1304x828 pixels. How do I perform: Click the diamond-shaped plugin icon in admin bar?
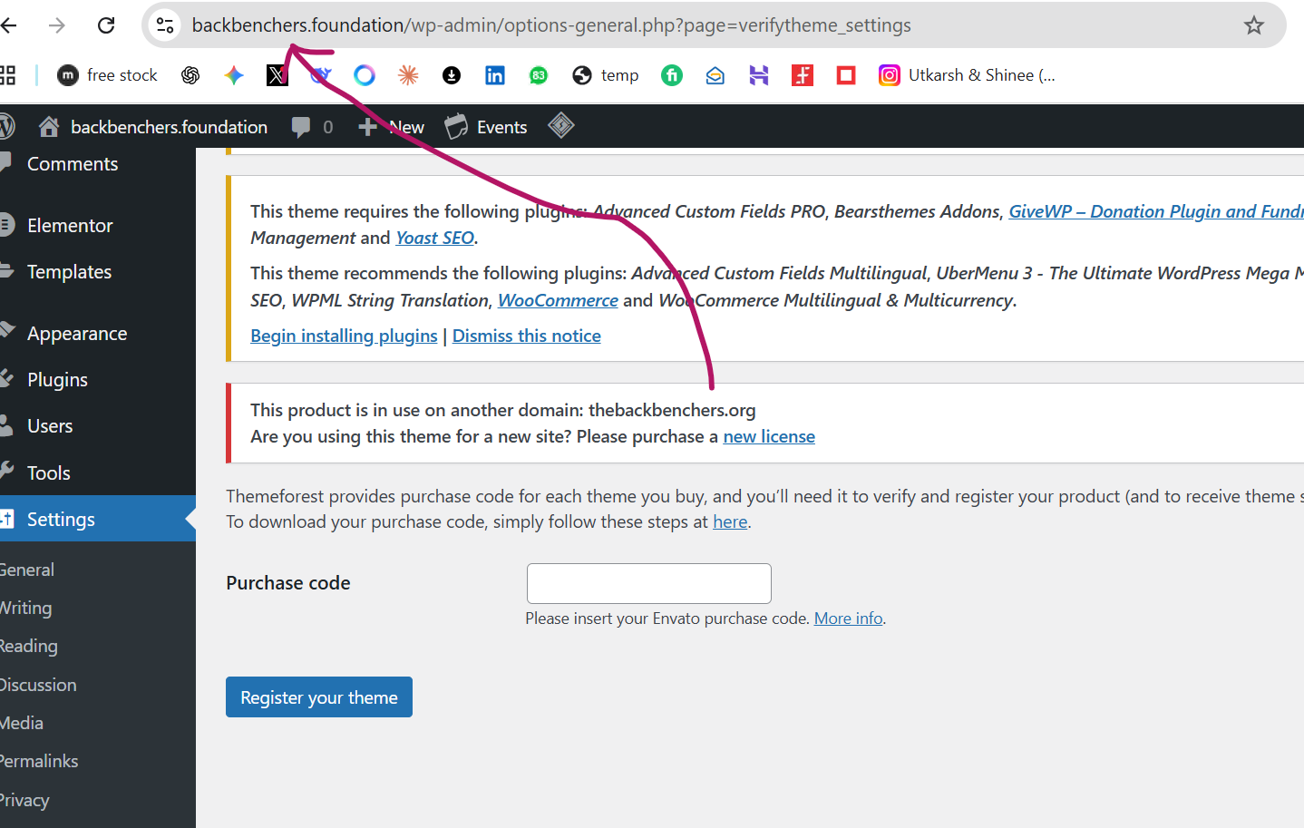pyautogui.click(x=561, y=126)
